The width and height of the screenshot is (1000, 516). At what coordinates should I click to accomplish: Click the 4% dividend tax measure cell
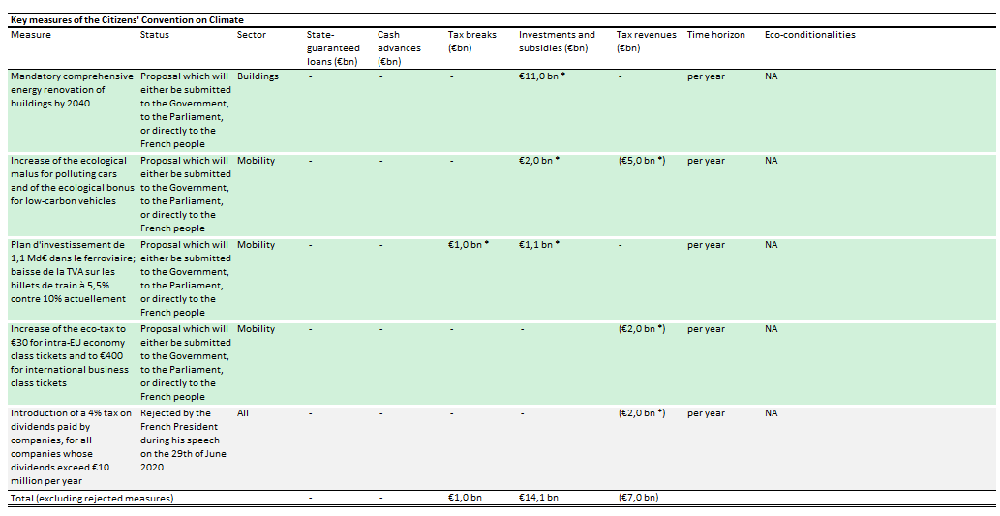click(x=70, y=446)
